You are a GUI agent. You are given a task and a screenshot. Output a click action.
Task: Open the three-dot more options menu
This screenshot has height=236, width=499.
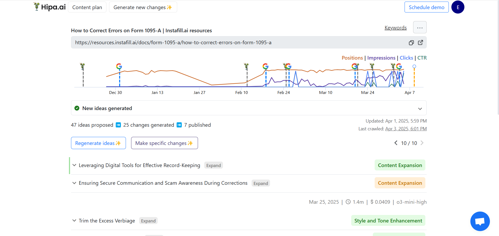(420, 27)
